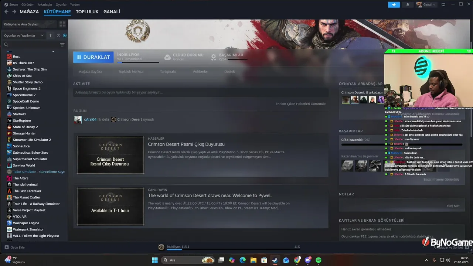Click the download progress bar at the bottom
The image size is (473, 266).
(x=233, y=250)
